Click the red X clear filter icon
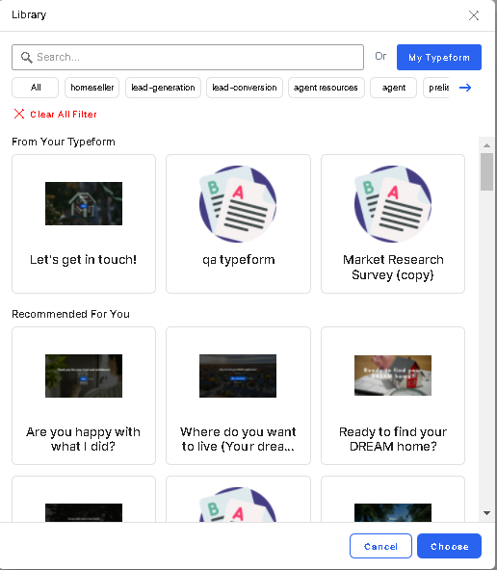The image size is (497, 570). pyautogui.click(x=19, y=114)
